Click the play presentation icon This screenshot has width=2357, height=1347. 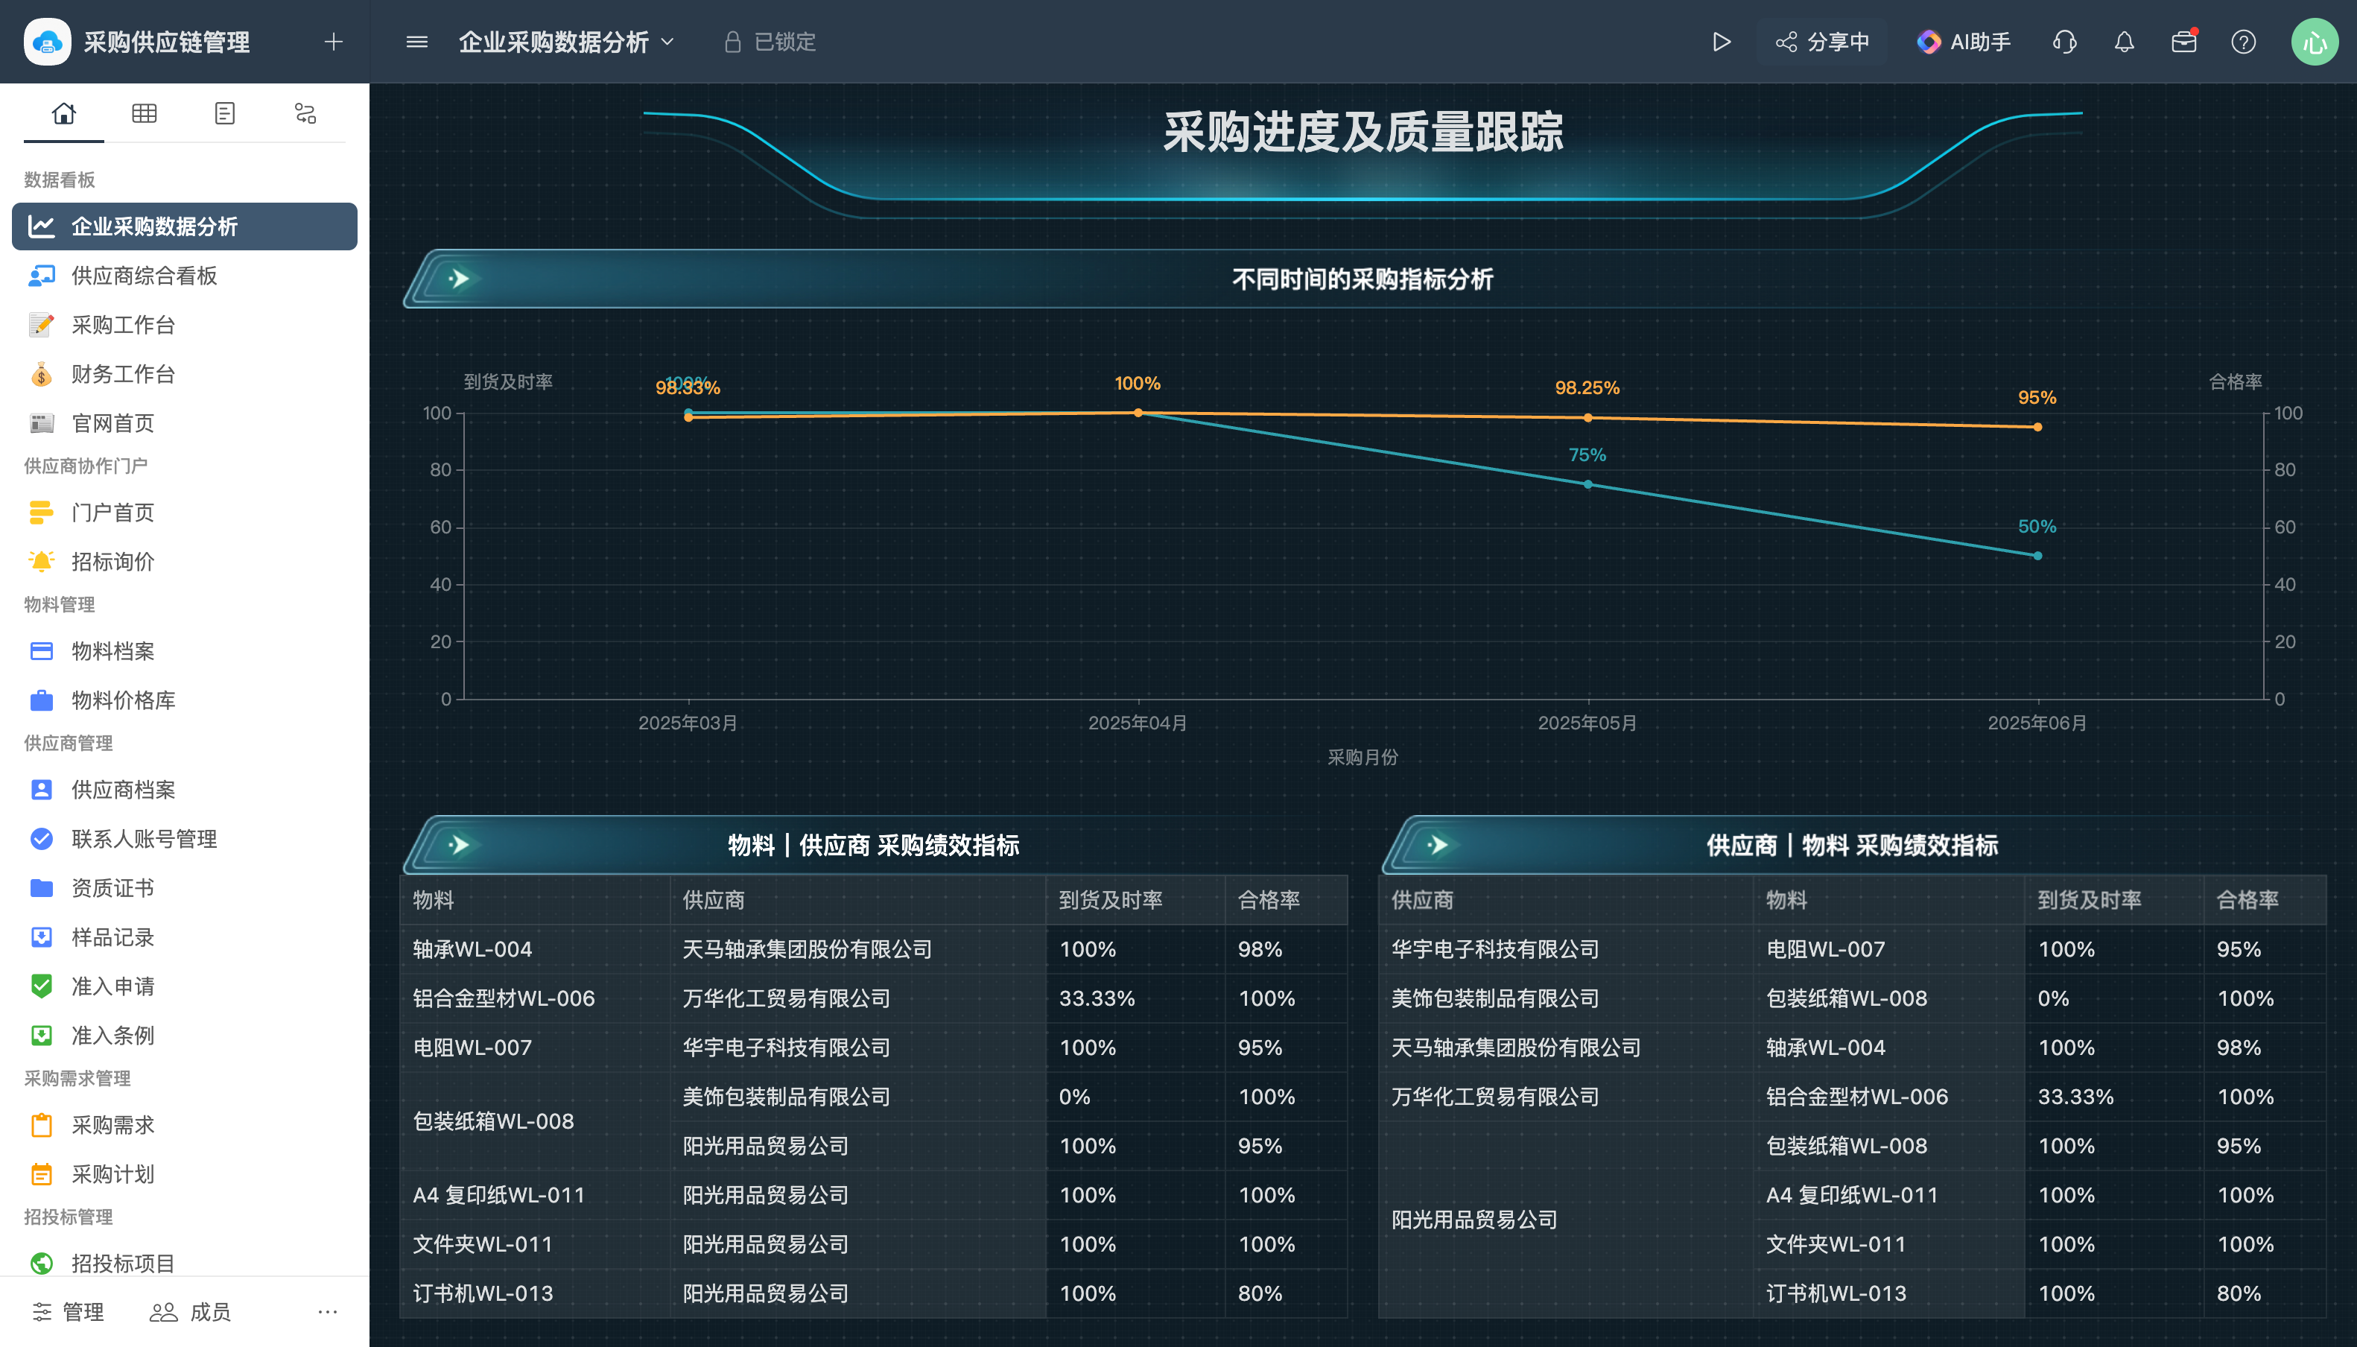1721,42
